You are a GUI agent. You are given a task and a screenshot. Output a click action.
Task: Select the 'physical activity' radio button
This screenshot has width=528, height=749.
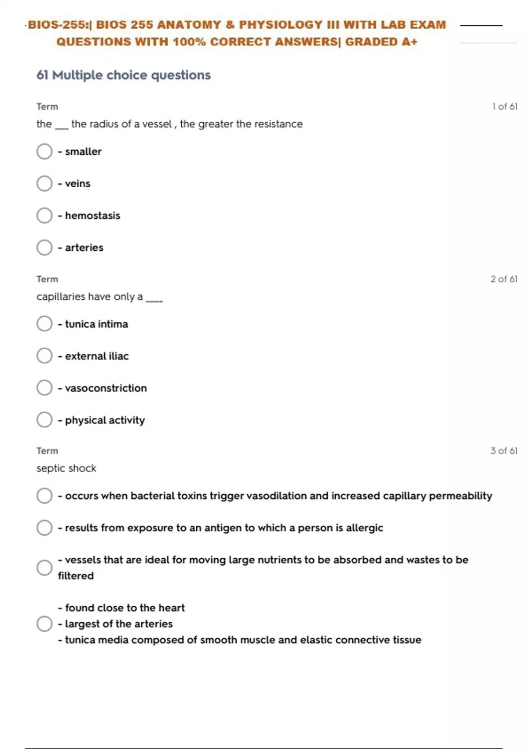pos(44,420)
